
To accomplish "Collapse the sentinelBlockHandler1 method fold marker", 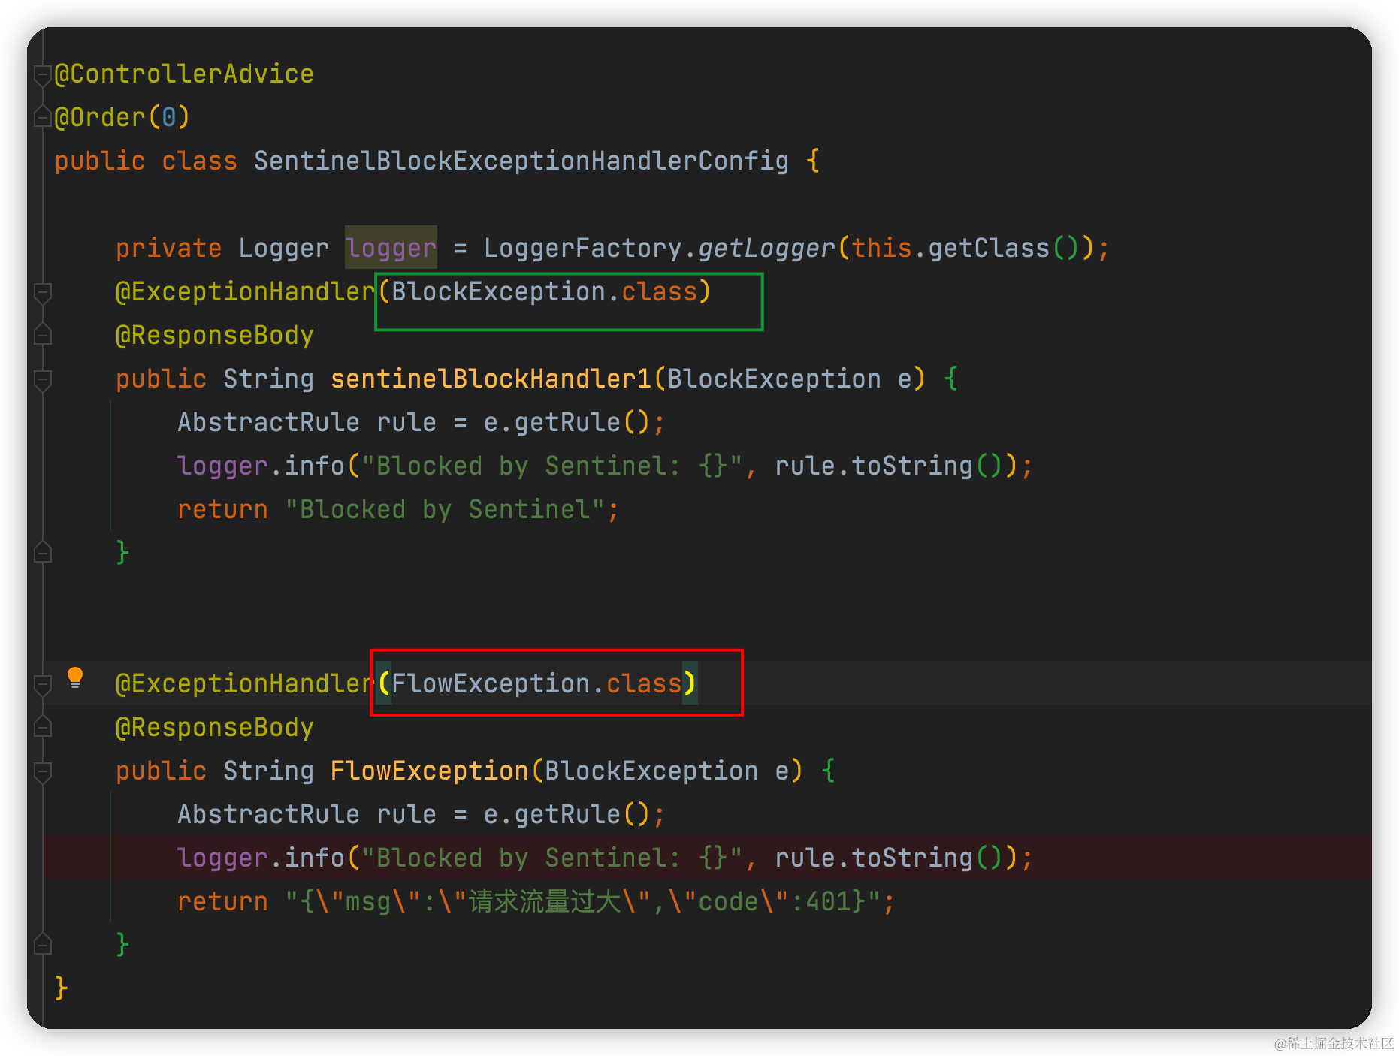I will (43, 379).
